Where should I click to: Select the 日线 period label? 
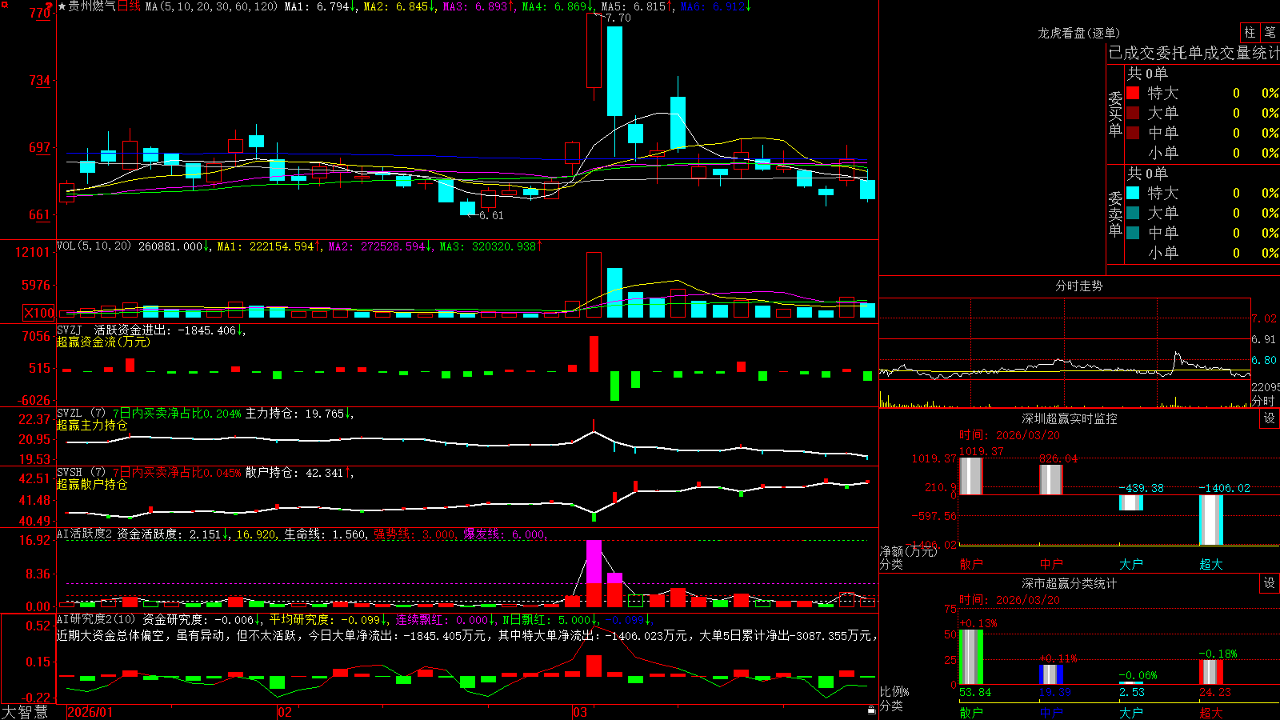[129, 6]
